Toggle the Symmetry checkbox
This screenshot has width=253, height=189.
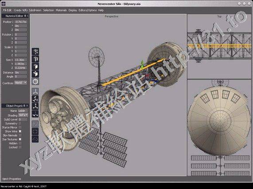click(20, 123)
